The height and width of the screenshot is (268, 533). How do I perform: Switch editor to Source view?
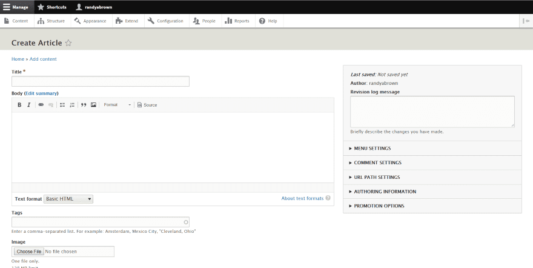tap(147, 105)
